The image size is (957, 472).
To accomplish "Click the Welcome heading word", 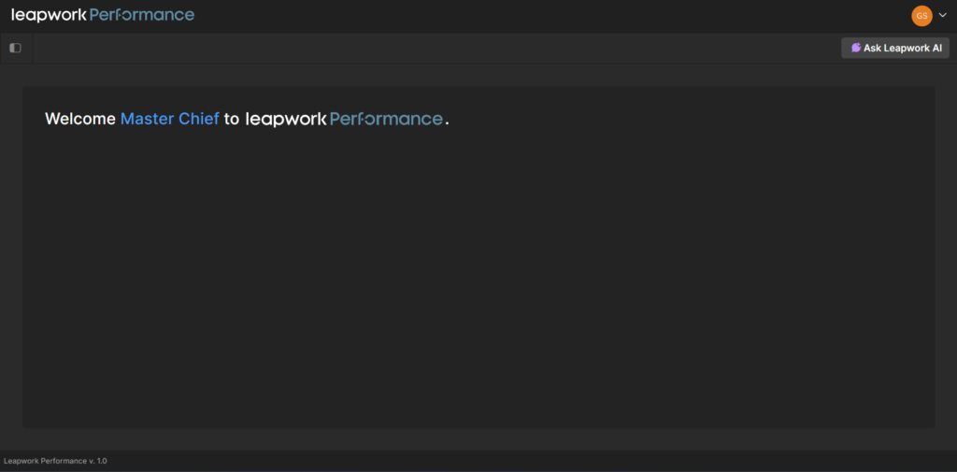I will pyautogui.click(x=80, y=119).
